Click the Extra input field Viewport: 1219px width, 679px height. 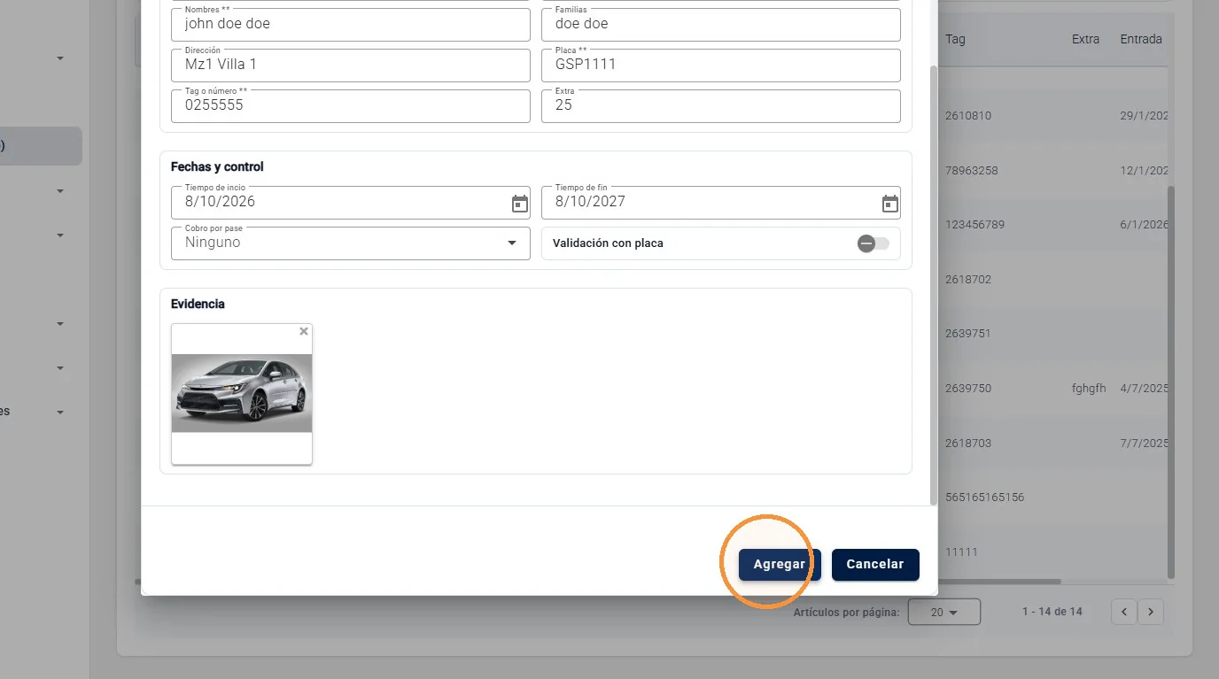[721, 105]
